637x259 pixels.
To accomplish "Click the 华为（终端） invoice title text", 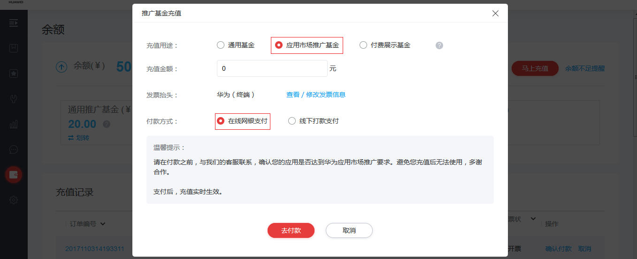I will (x=236, y=95).
